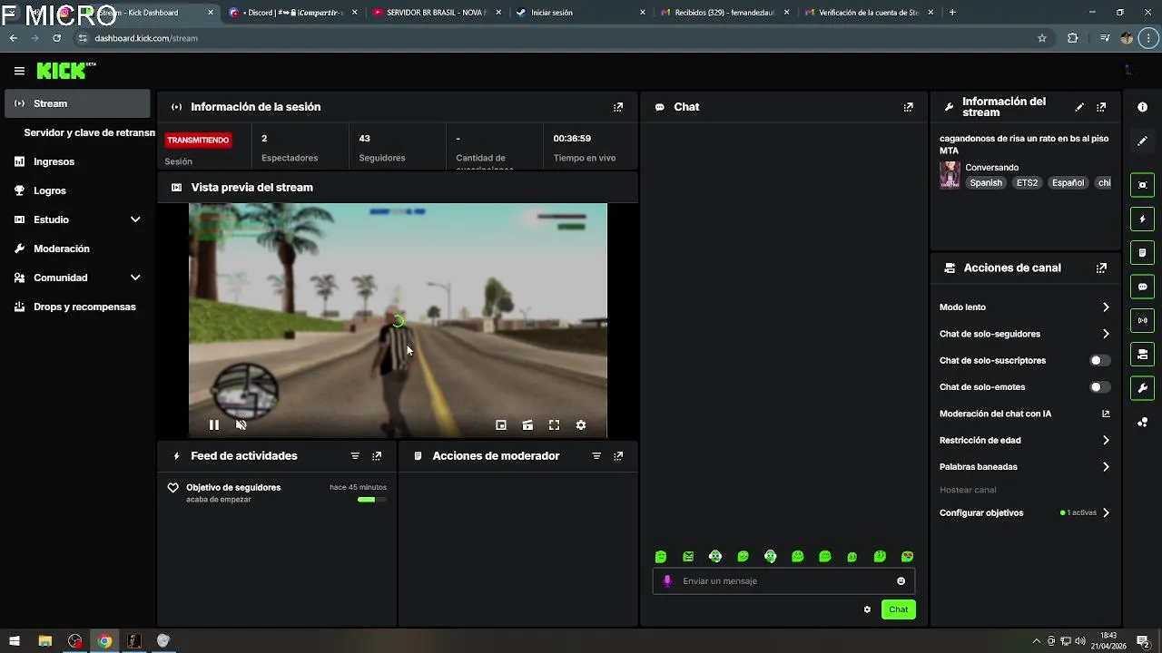Open Chat de solo-seguidores options chevron
The image size is (1162, 653).
(1106, 334)
